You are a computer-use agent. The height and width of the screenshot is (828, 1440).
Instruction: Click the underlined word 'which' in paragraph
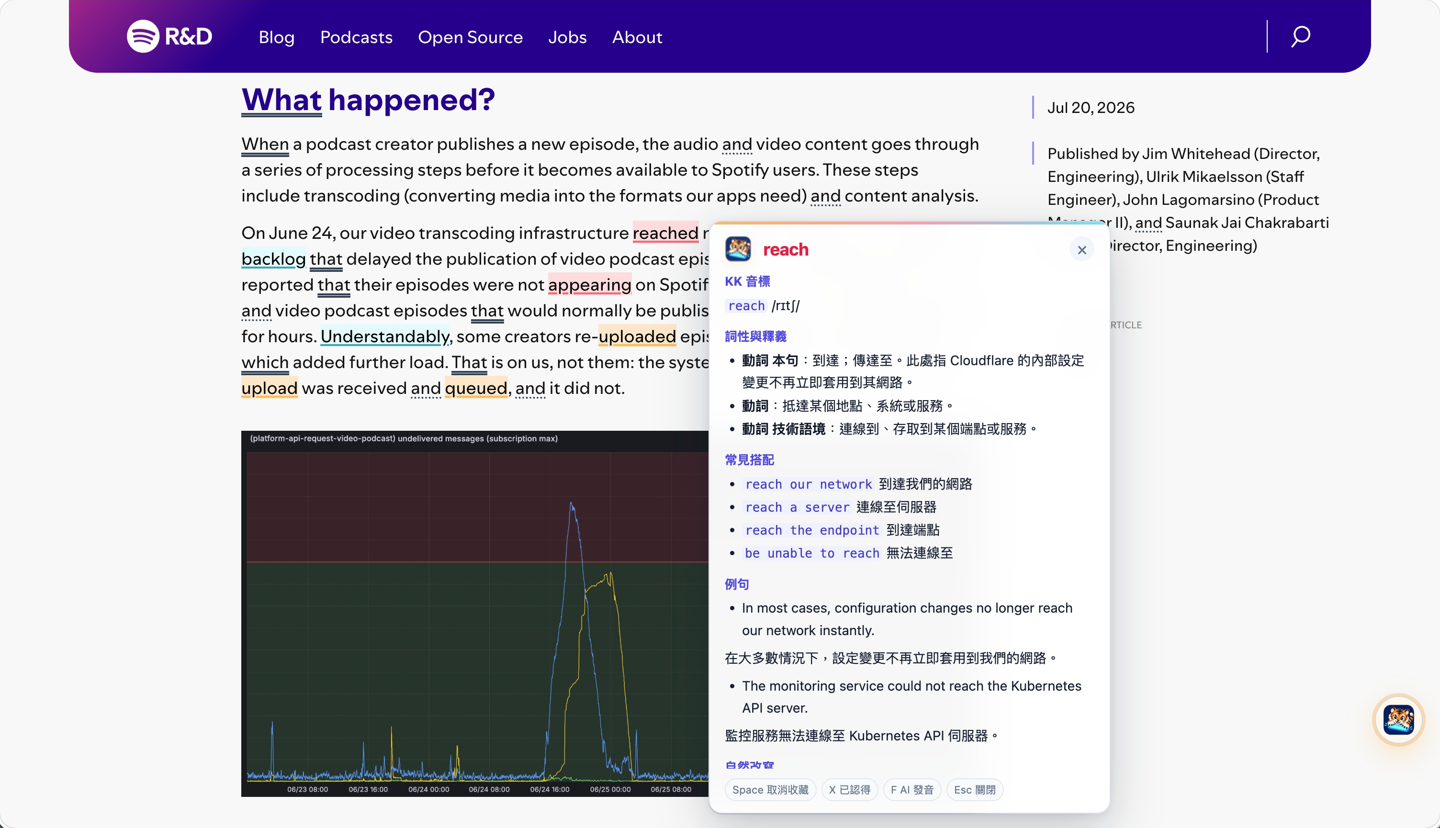click(265, 362)
